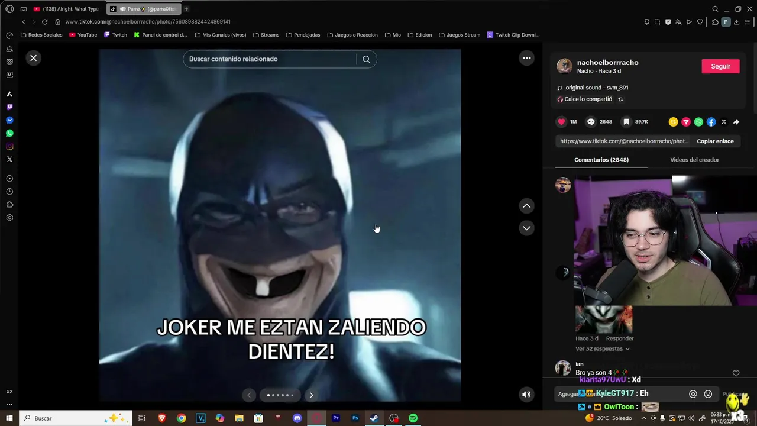Reload the current page
Viewport: 757px width, 426px height.
[44, 22]
